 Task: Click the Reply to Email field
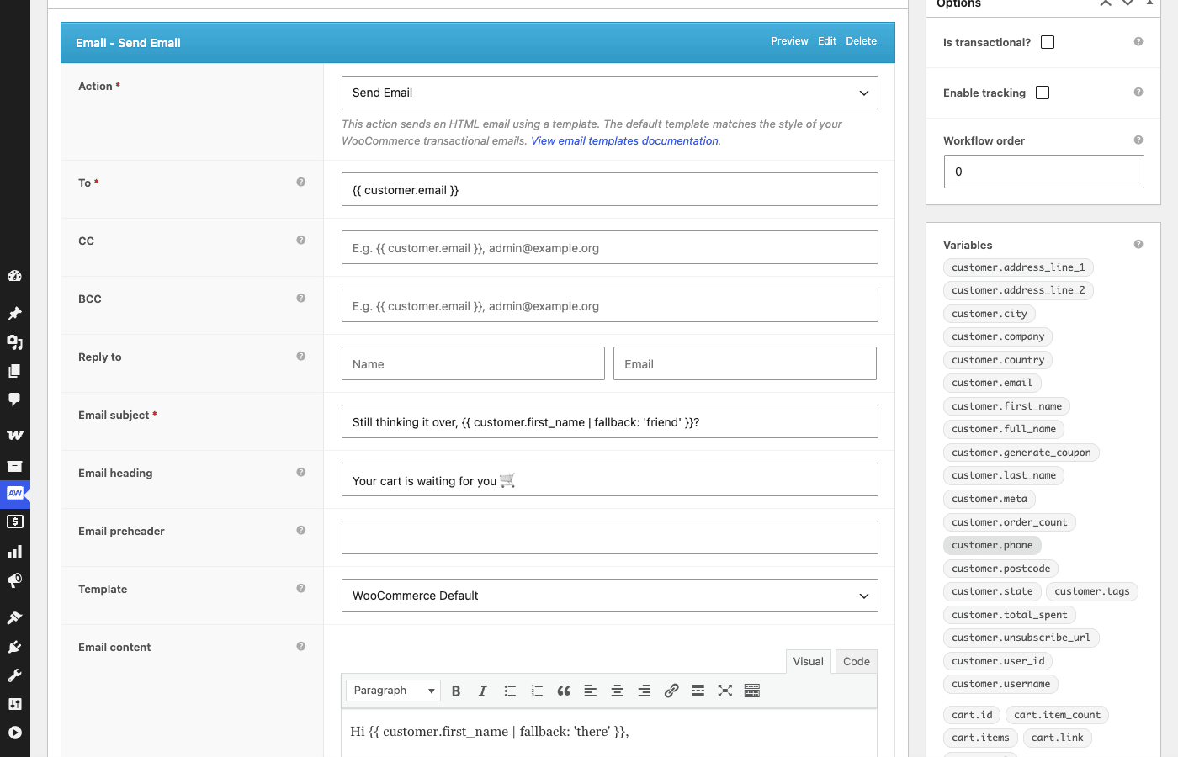point(745,363)
